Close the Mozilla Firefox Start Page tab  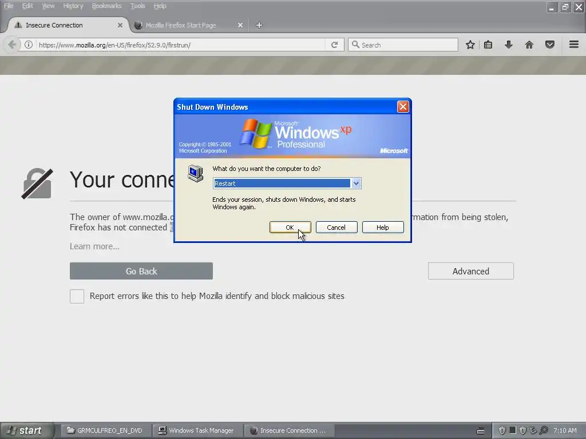(x=240, y=25)
